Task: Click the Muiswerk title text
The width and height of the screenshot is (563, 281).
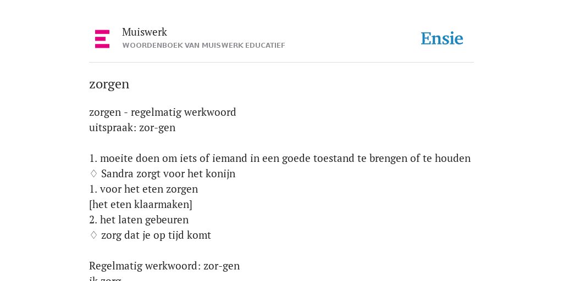Action: pos(145,32)
